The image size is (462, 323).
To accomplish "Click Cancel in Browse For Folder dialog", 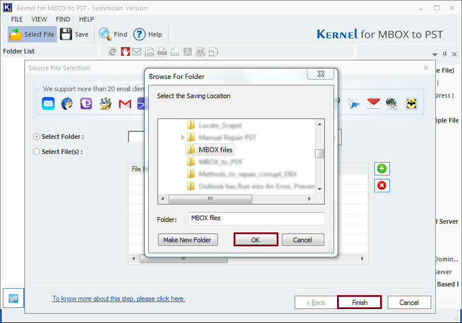I will click(x=303, y=240).
